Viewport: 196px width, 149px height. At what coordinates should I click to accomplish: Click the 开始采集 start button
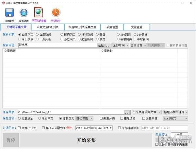pos(86,140)
